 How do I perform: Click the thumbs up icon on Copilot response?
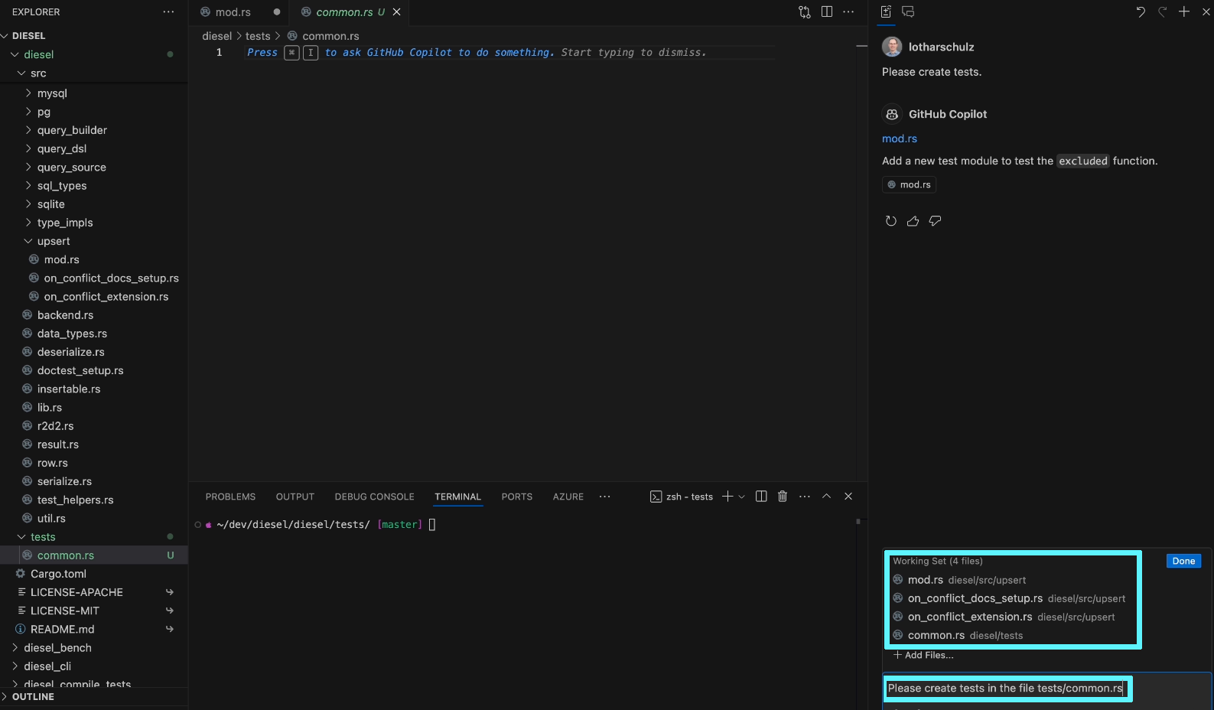click(913, 221)
